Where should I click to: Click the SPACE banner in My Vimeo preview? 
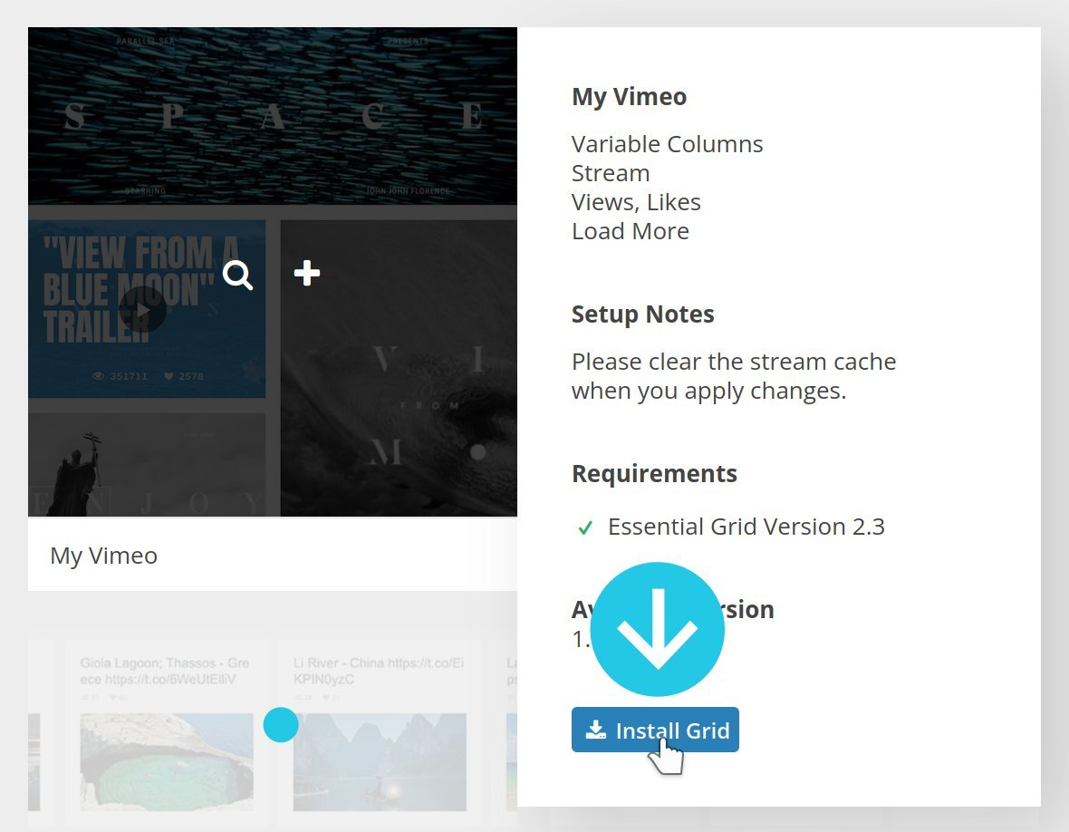click(x=273, y=116)
